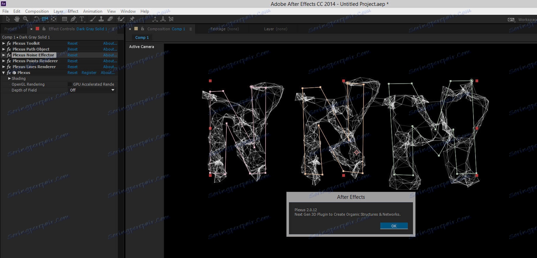The height and width of the screenshot is (258, 537).
Task: Open the Help menu
Action: (x=145, y=11)
